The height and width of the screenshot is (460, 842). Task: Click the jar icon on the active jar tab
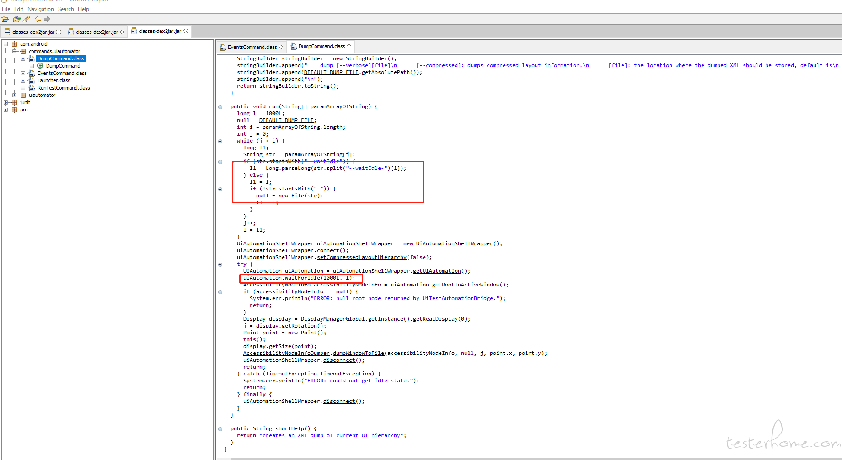pos(134,31)
